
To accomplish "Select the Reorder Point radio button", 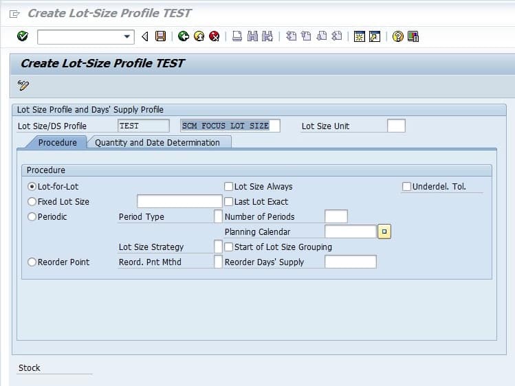I will click(x=32, y=262).
